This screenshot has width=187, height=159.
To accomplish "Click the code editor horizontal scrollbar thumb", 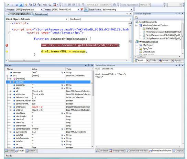I will (24, 60).
